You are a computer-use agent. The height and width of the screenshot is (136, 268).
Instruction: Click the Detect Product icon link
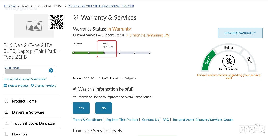pyautogui.click(x=5, y=86)
